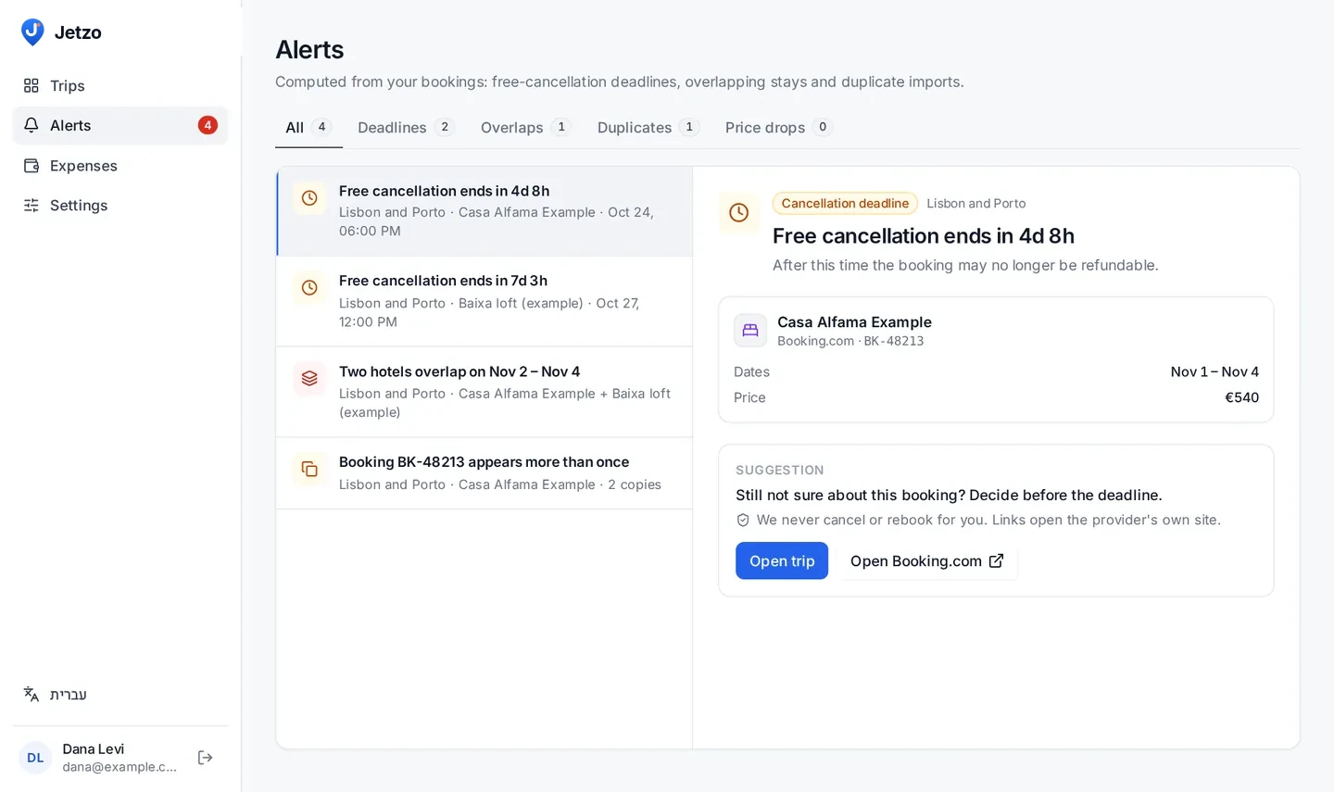Click the Jetzo logo icon

click(32, 32)
